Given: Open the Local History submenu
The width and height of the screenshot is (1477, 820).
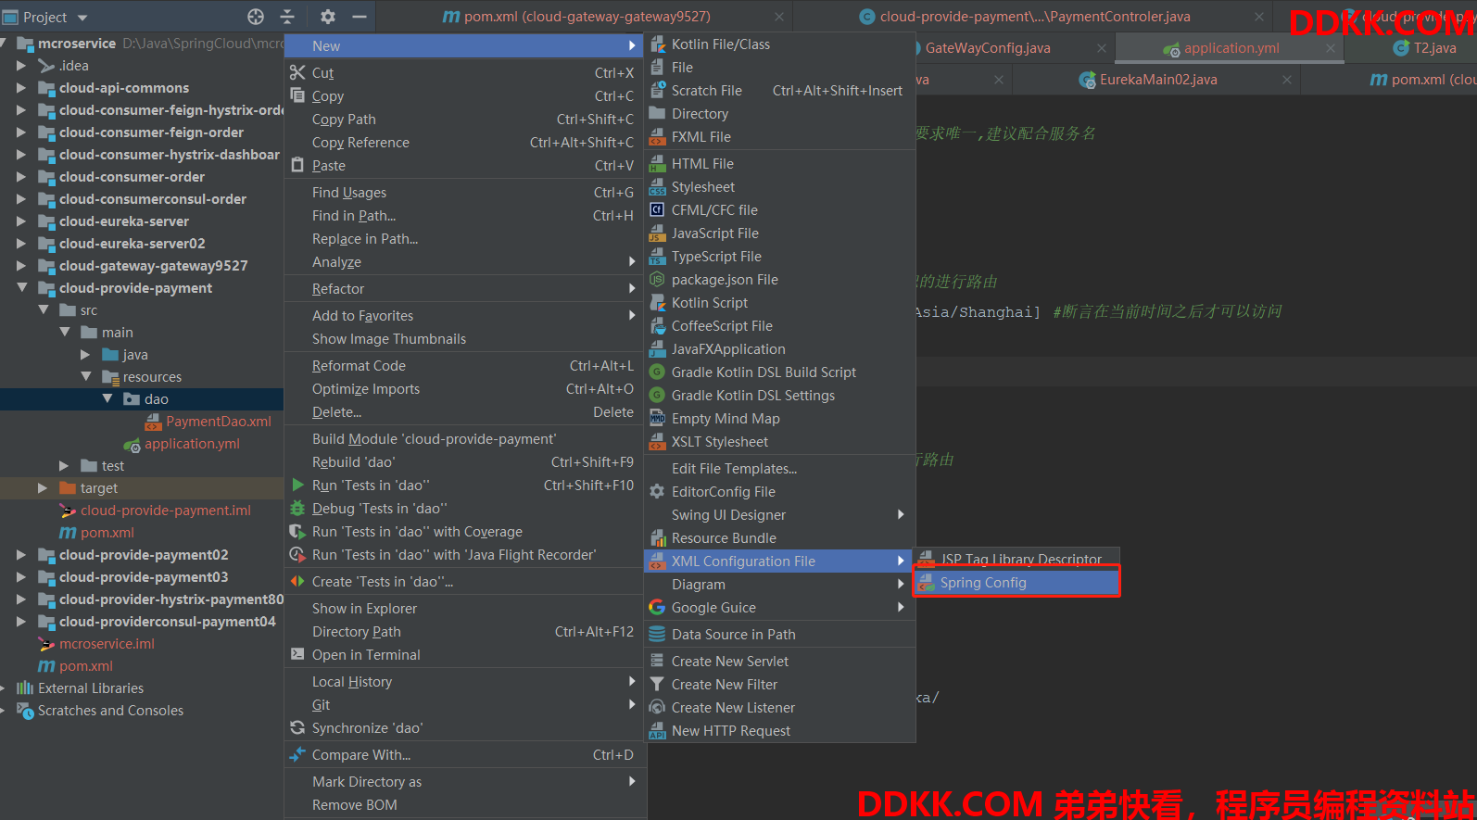Looking at the screenshot, I should point(463,681).
